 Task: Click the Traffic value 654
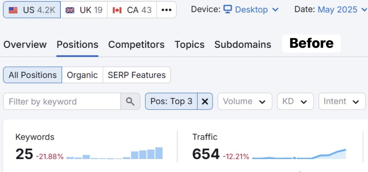pos(206,154)
